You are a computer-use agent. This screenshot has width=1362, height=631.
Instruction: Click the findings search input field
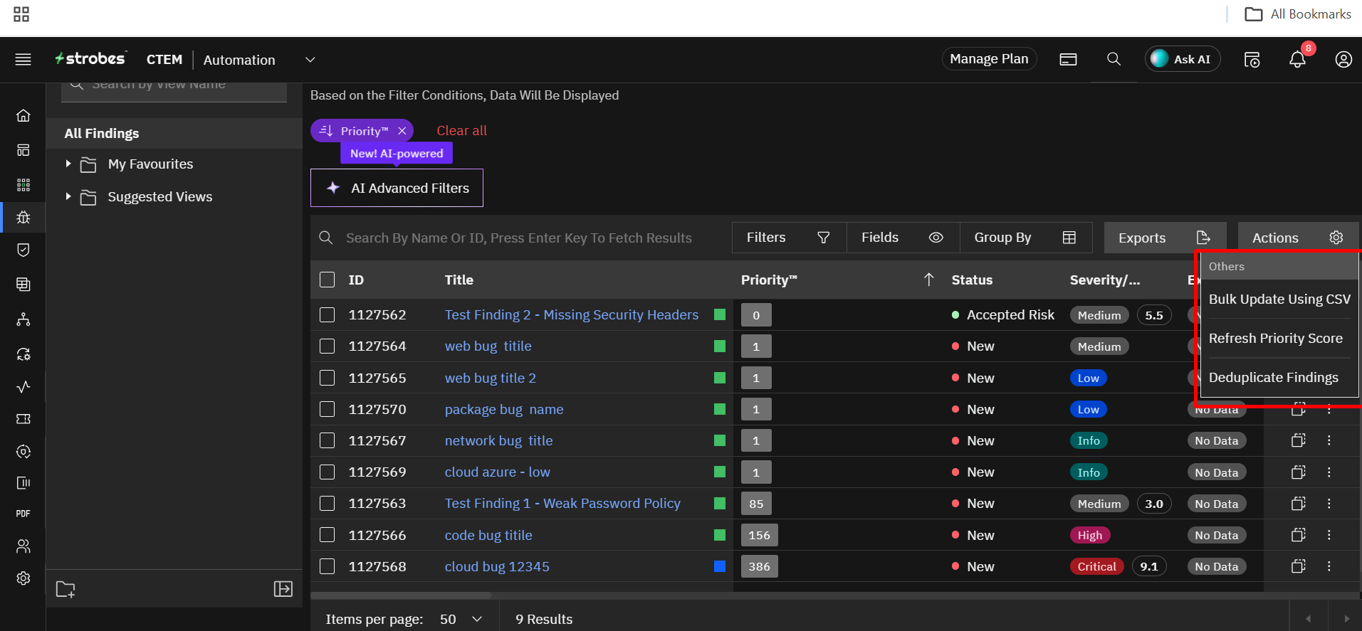point(520,238)
